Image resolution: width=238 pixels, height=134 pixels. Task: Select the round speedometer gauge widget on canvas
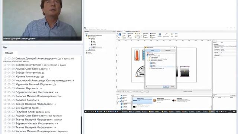click(140, 71)
